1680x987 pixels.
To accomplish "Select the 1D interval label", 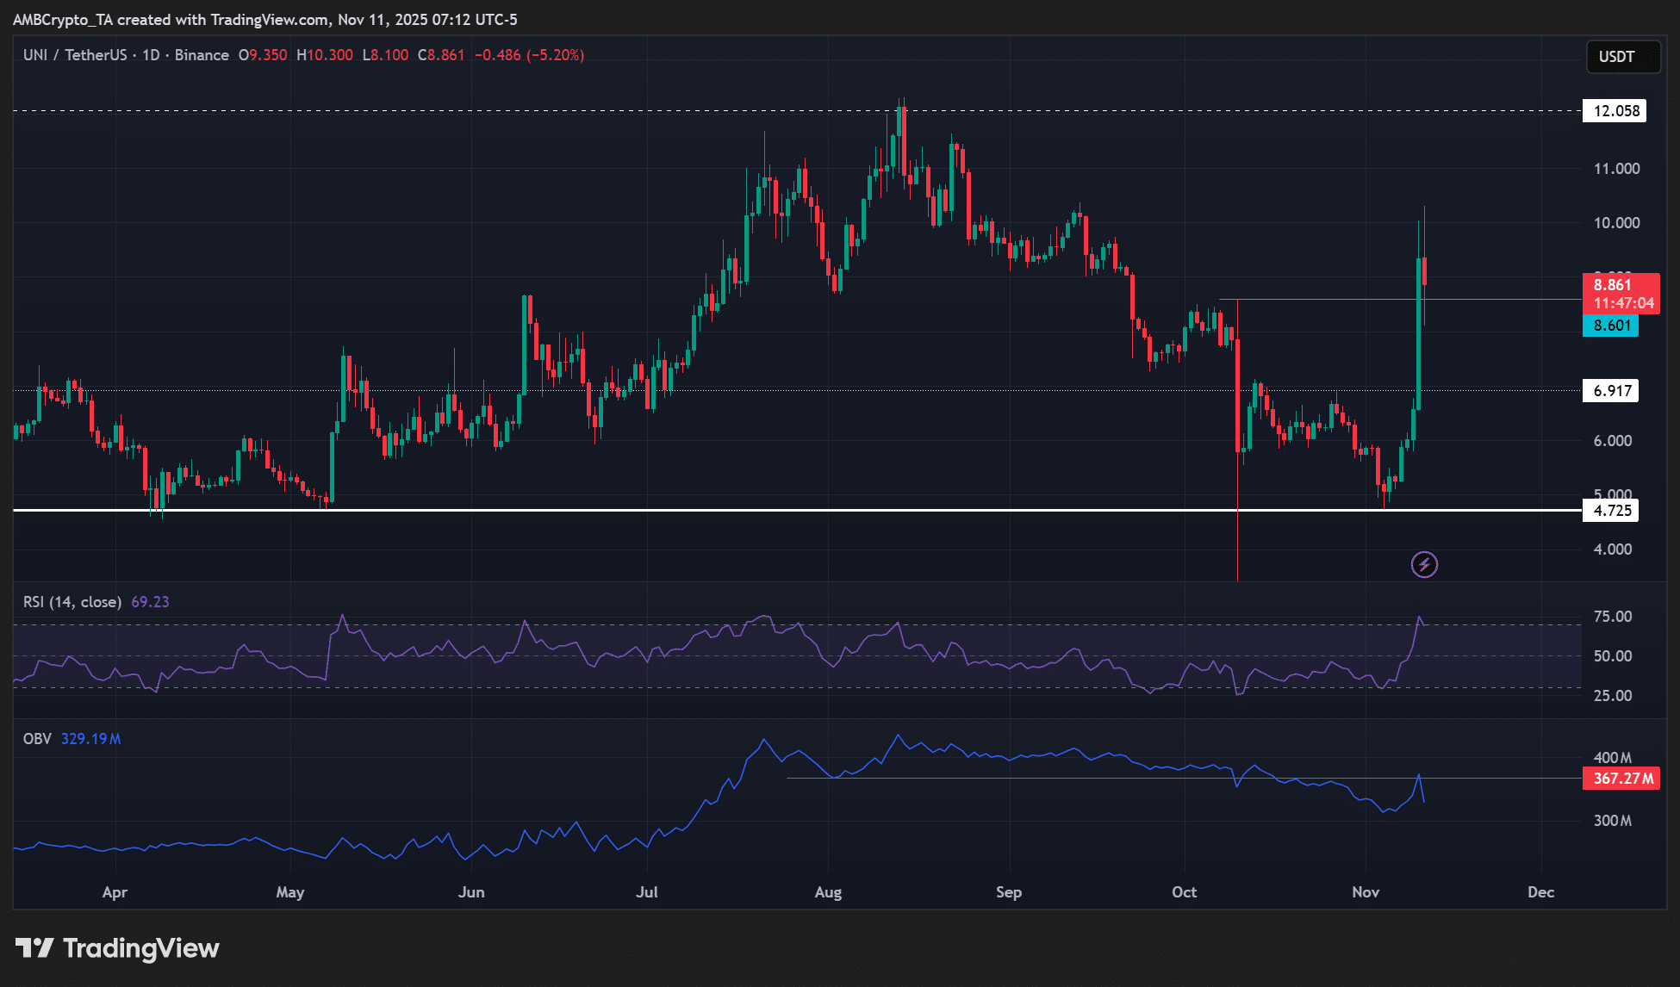I will [151, 55].
